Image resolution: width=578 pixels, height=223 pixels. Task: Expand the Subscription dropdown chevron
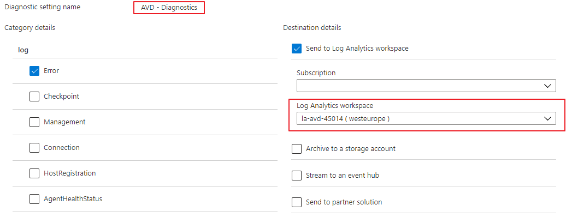tap(548, 86)
